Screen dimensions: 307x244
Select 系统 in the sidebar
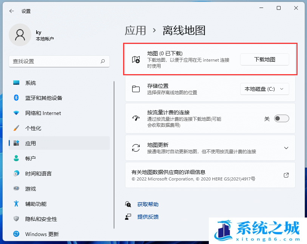(31, 83)
